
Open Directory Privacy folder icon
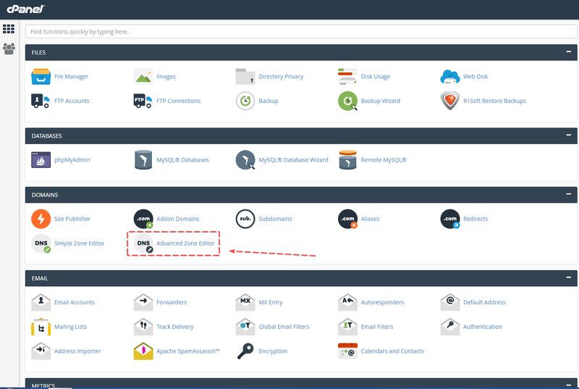245,77
